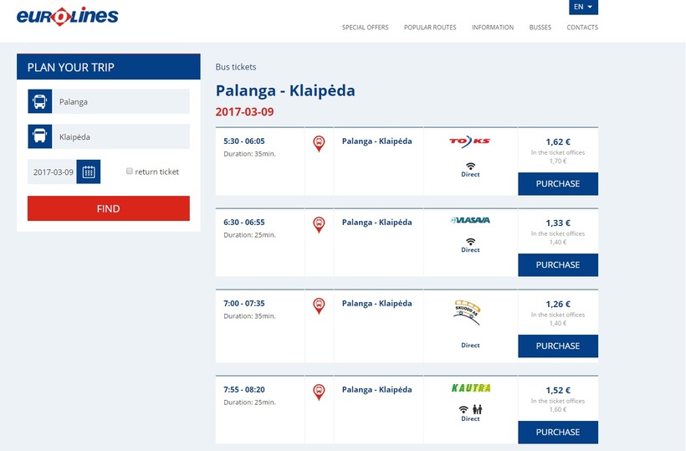Purchase the 1,62 € Toks ticket
The height and width of the screenshot is (451, 686).
coord(557,184)
